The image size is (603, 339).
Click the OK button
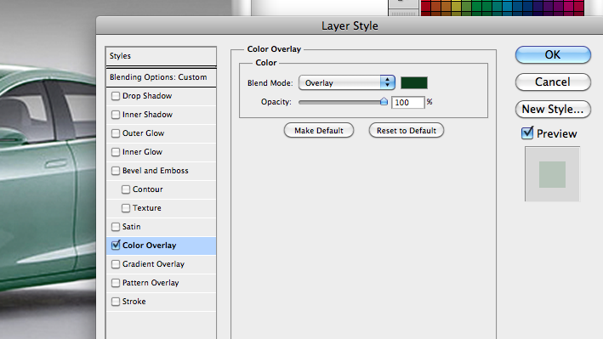553,55
